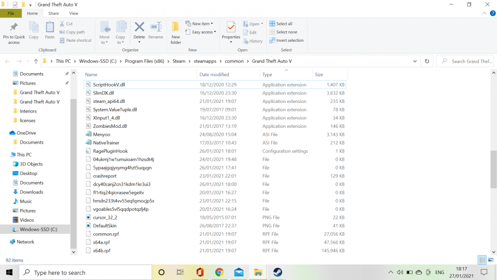Delete the selected item with red X
Viewport: 497px width, 280px height.
(x=139, y=32)
